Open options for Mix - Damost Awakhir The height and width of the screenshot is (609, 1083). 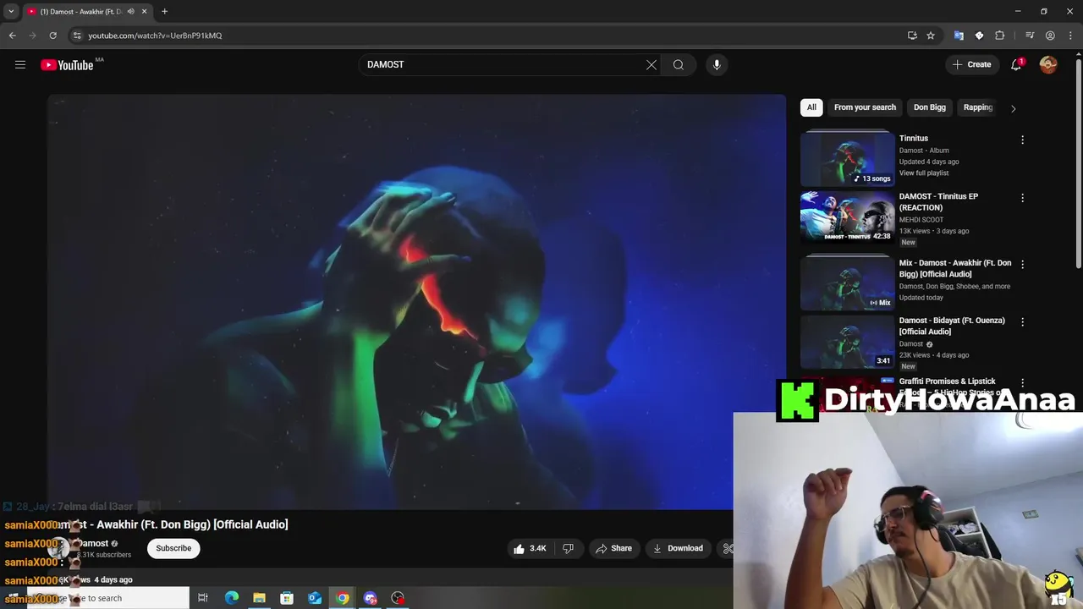click(x=1022, y=264)
